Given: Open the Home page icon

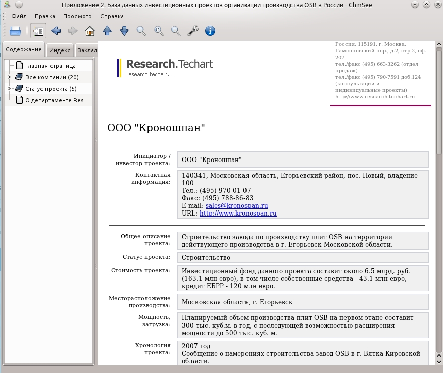Looking at the screenshot, I should (x=90, y=31).
